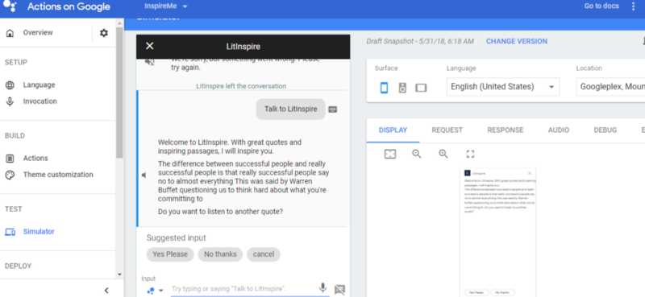Click the phone preview thumbnail
The image size is (645, 297).
(497, 233)
